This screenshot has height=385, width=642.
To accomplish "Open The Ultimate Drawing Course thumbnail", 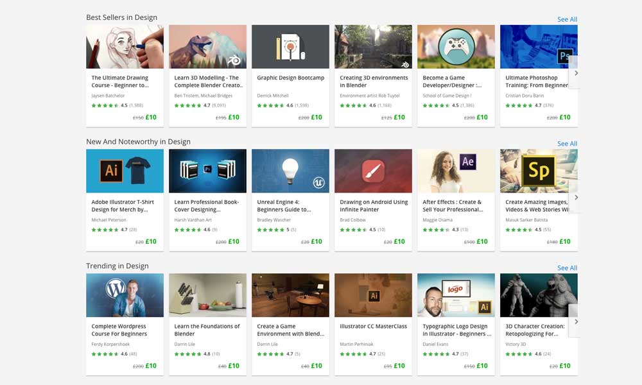I will (125, 47).
